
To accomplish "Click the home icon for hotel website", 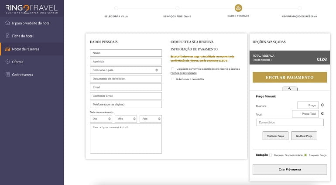I will (x=8, y=23).
